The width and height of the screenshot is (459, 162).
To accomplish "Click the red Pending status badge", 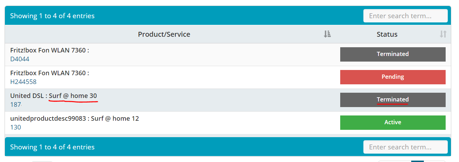I will point(393,77).
